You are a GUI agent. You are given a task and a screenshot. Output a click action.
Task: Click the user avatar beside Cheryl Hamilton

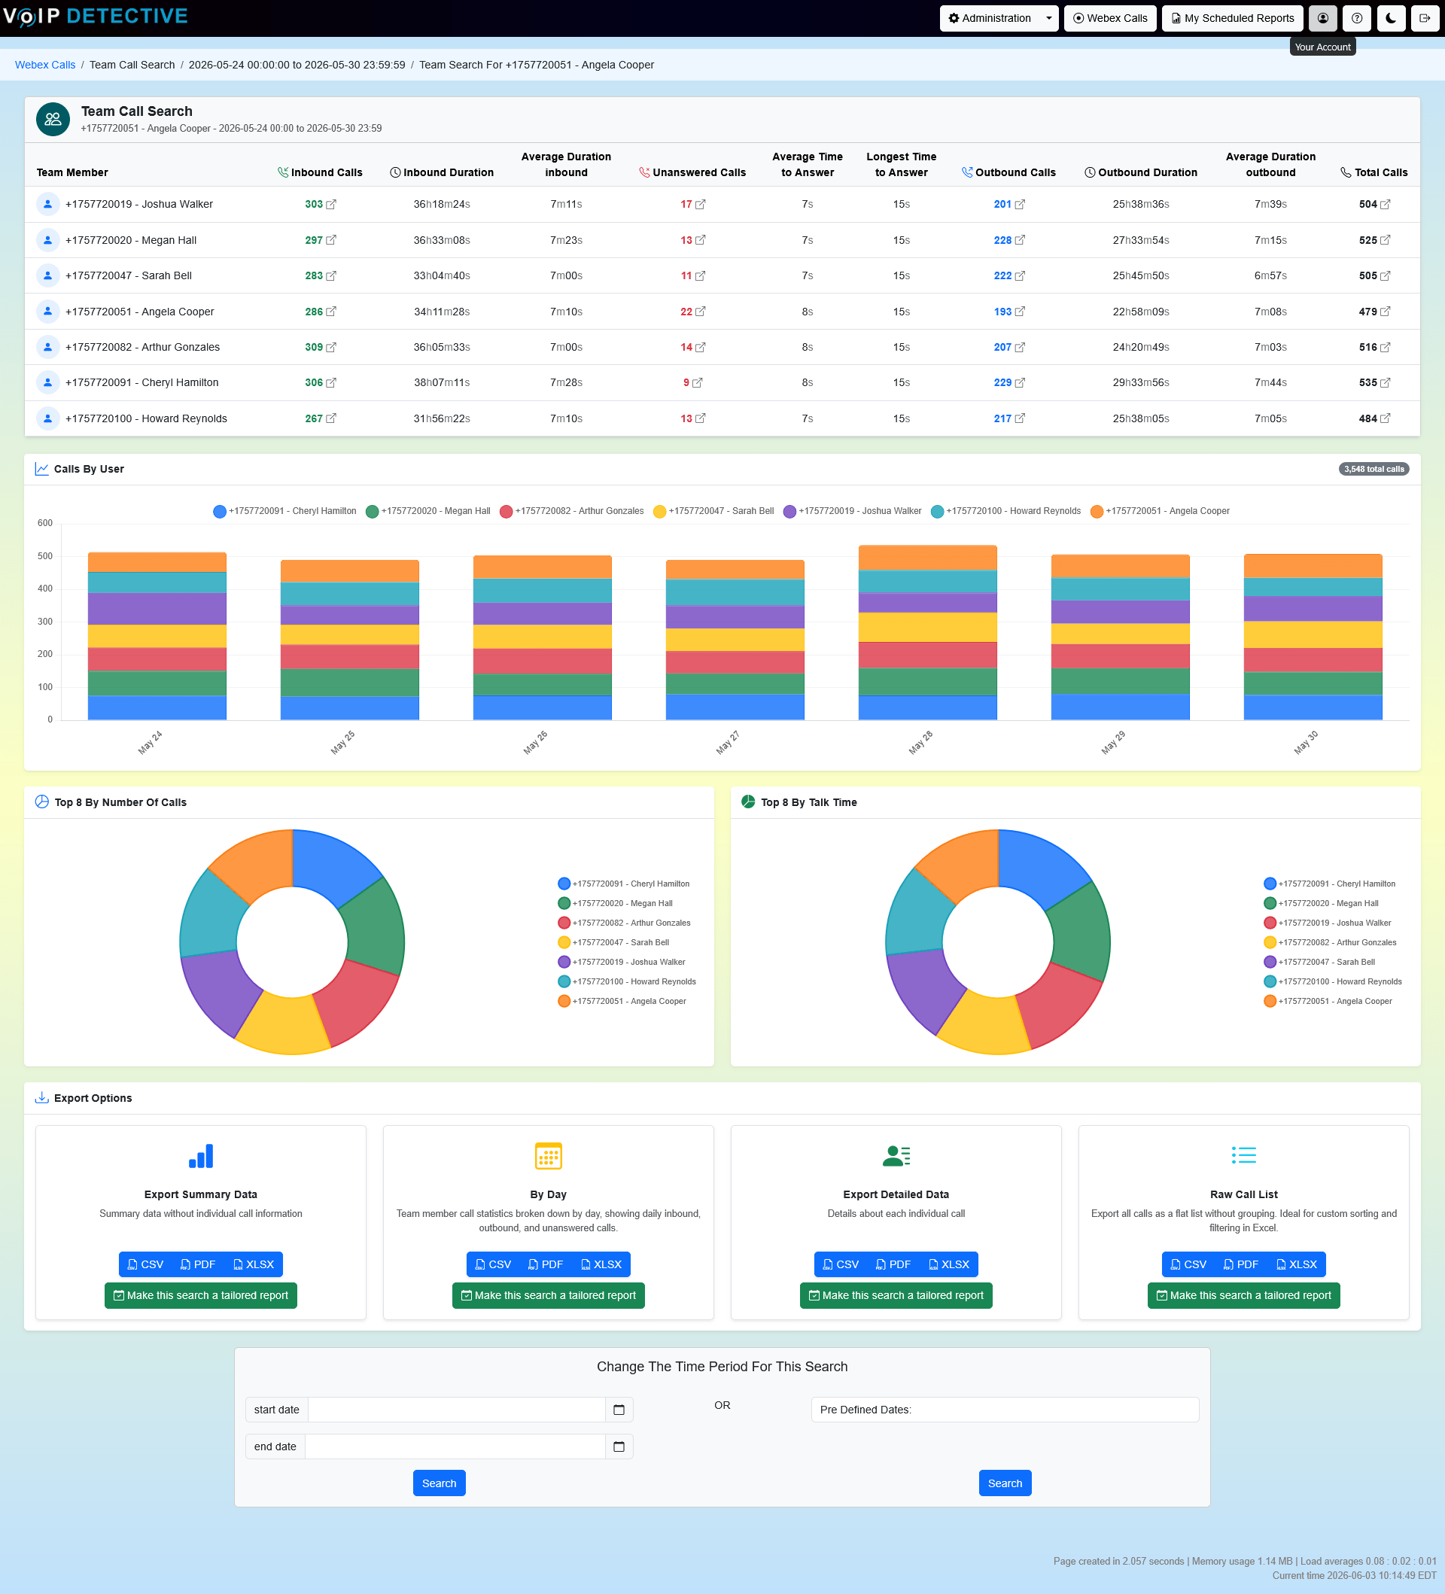pos(48,382)
